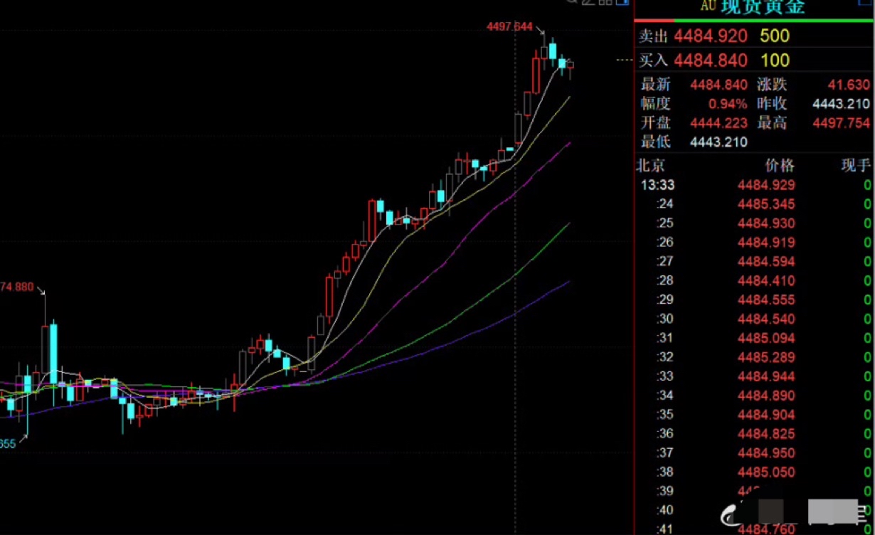This screenshot has height=535, width=875.
Task: Select the buy volume 100
Action: click(775, 60)
